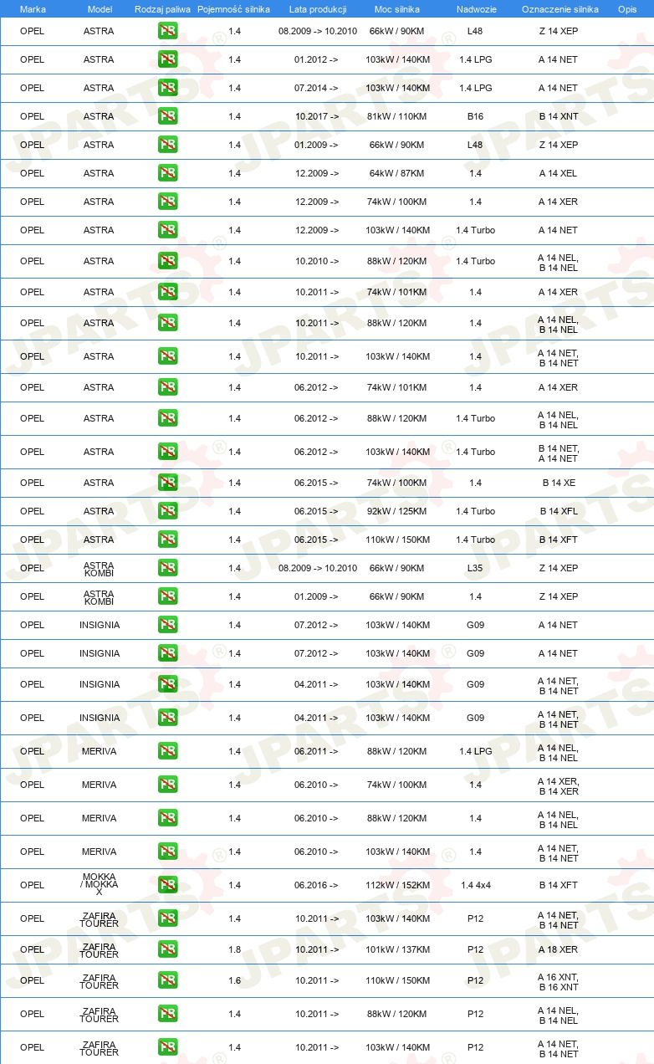
Task: Click the fuel icon in the Zafira Tourer 1.8 row
Action: (167, 949)
